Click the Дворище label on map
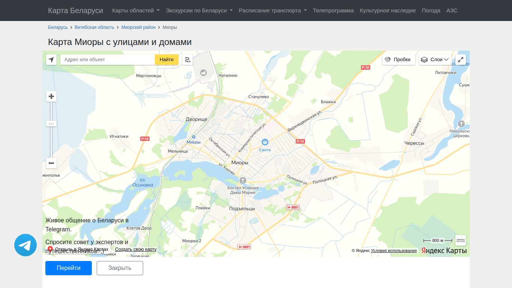512x288 pixels. coord(196,119)
